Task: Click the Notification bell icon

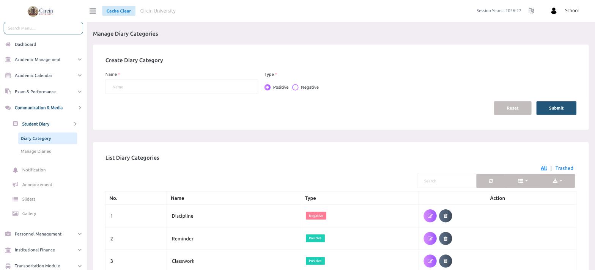Action: [x=15, y=170]
